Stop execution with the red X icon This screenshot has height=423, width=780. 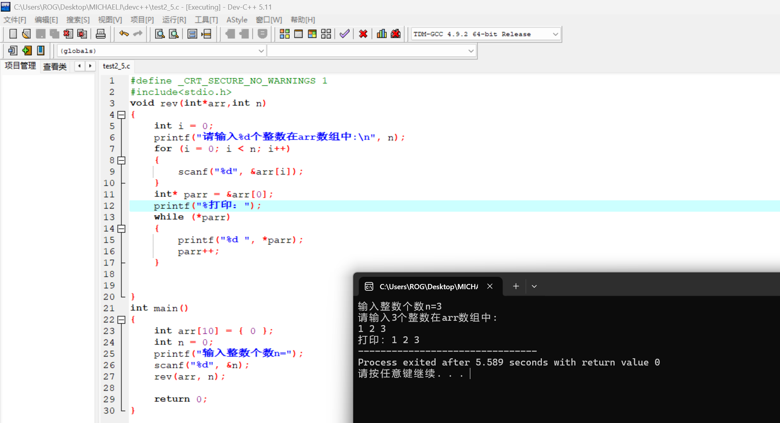(363, 34)
